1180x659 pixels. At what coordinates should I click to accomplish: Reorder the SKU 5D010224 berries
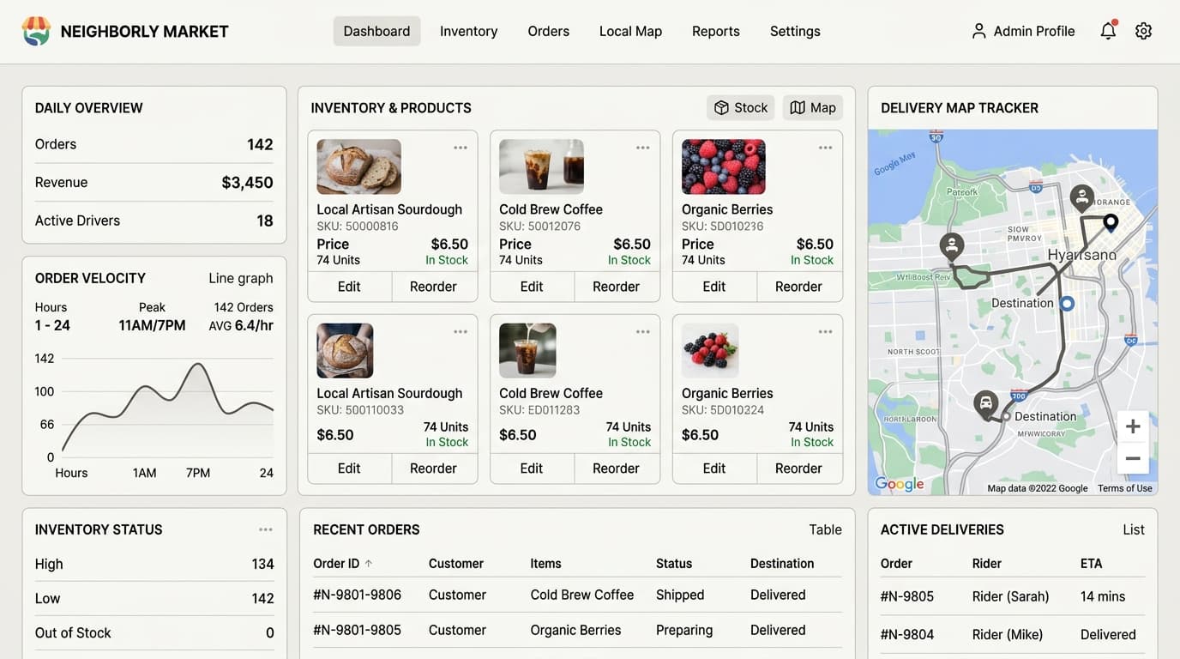point(798,469)
